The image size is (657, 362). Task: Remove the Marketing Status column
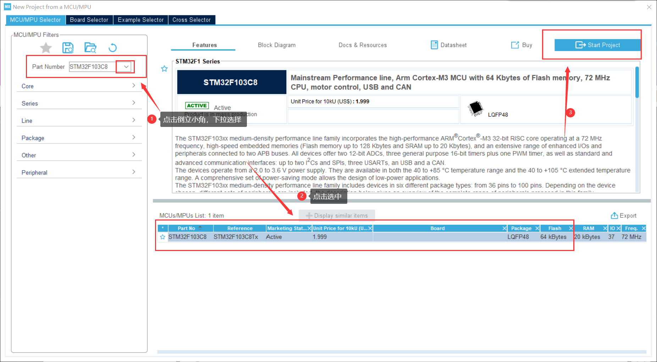(309, 228)
